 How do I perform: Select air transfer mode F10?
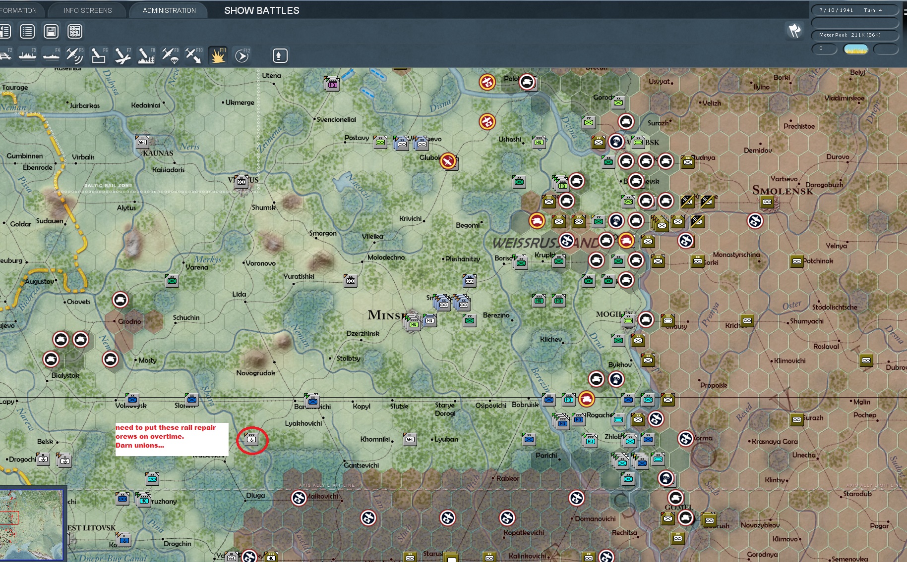[194, 55]
